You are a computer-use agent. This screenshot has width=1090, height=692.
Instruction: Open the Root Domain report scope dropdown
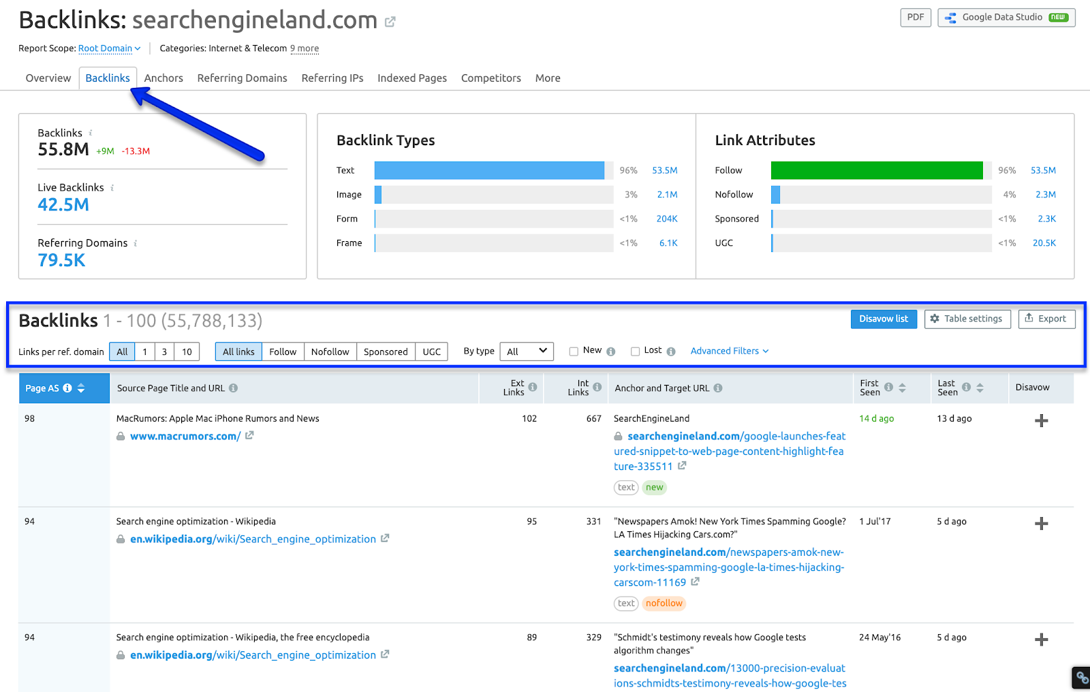coord(110,48)
